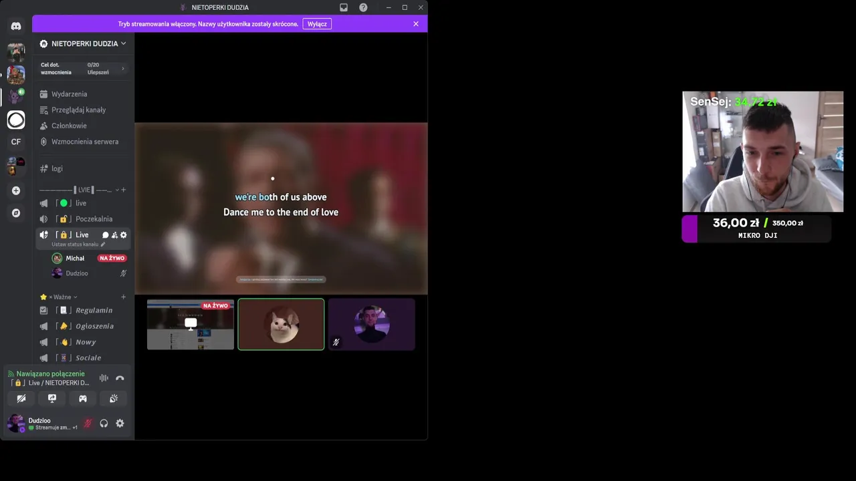Add a server with the plus icon
The width and height of the screenshot is (856, 481).
tap(16, 190)
